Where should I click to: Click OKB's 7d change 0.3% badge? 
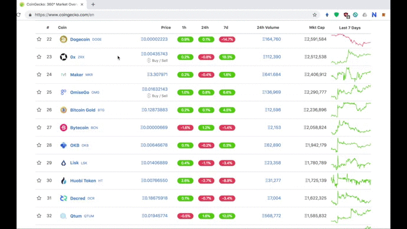(227, 145)
